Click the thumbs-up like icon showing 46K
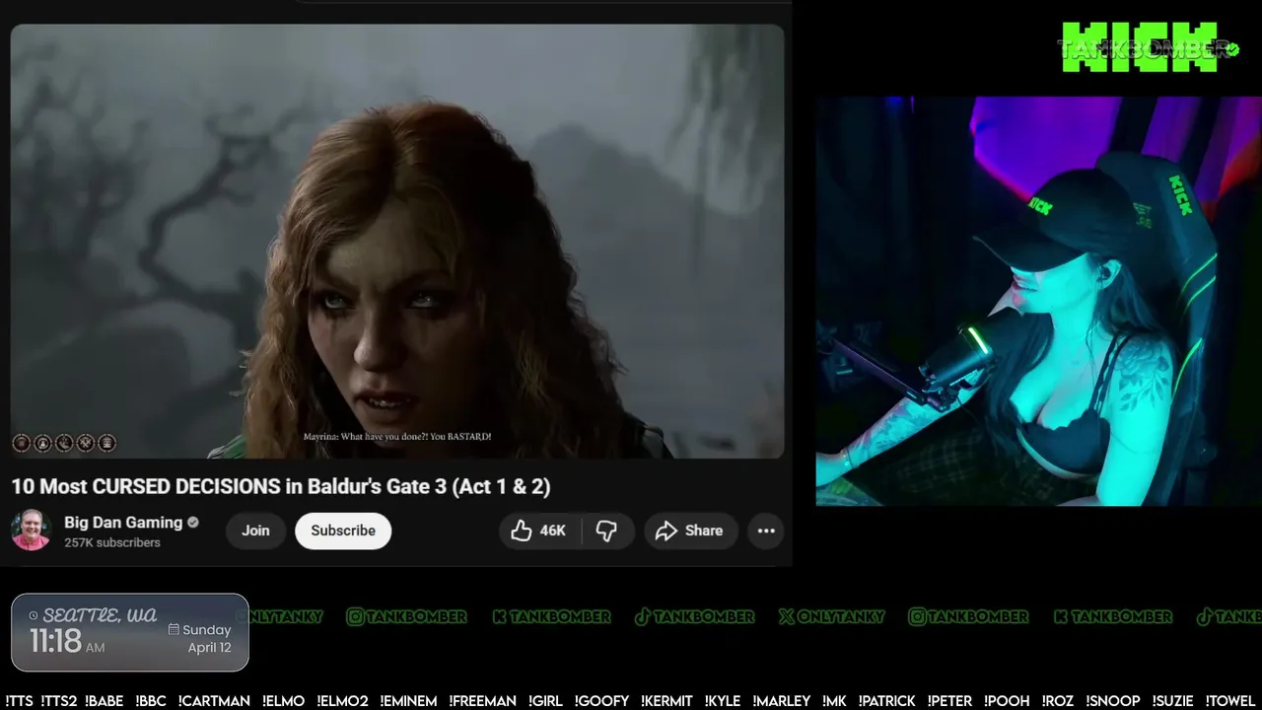 click(x=521, y=531)
